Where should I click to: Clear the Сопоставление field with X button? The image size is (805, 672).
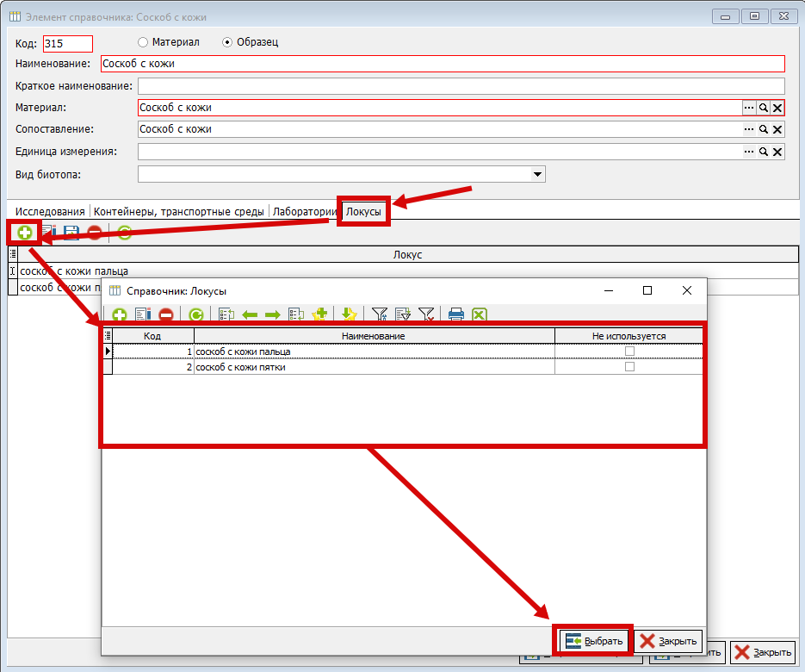(777, 129)
